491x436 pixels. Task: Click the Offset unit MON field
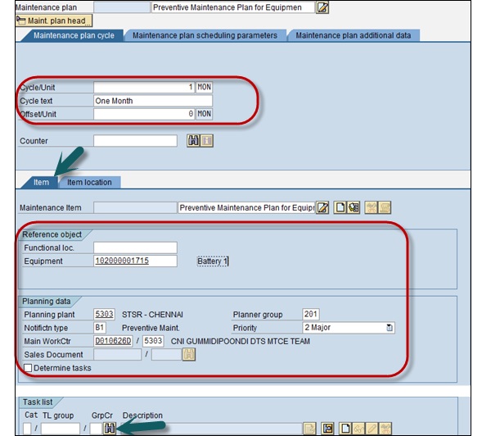(x=204, y=114)
